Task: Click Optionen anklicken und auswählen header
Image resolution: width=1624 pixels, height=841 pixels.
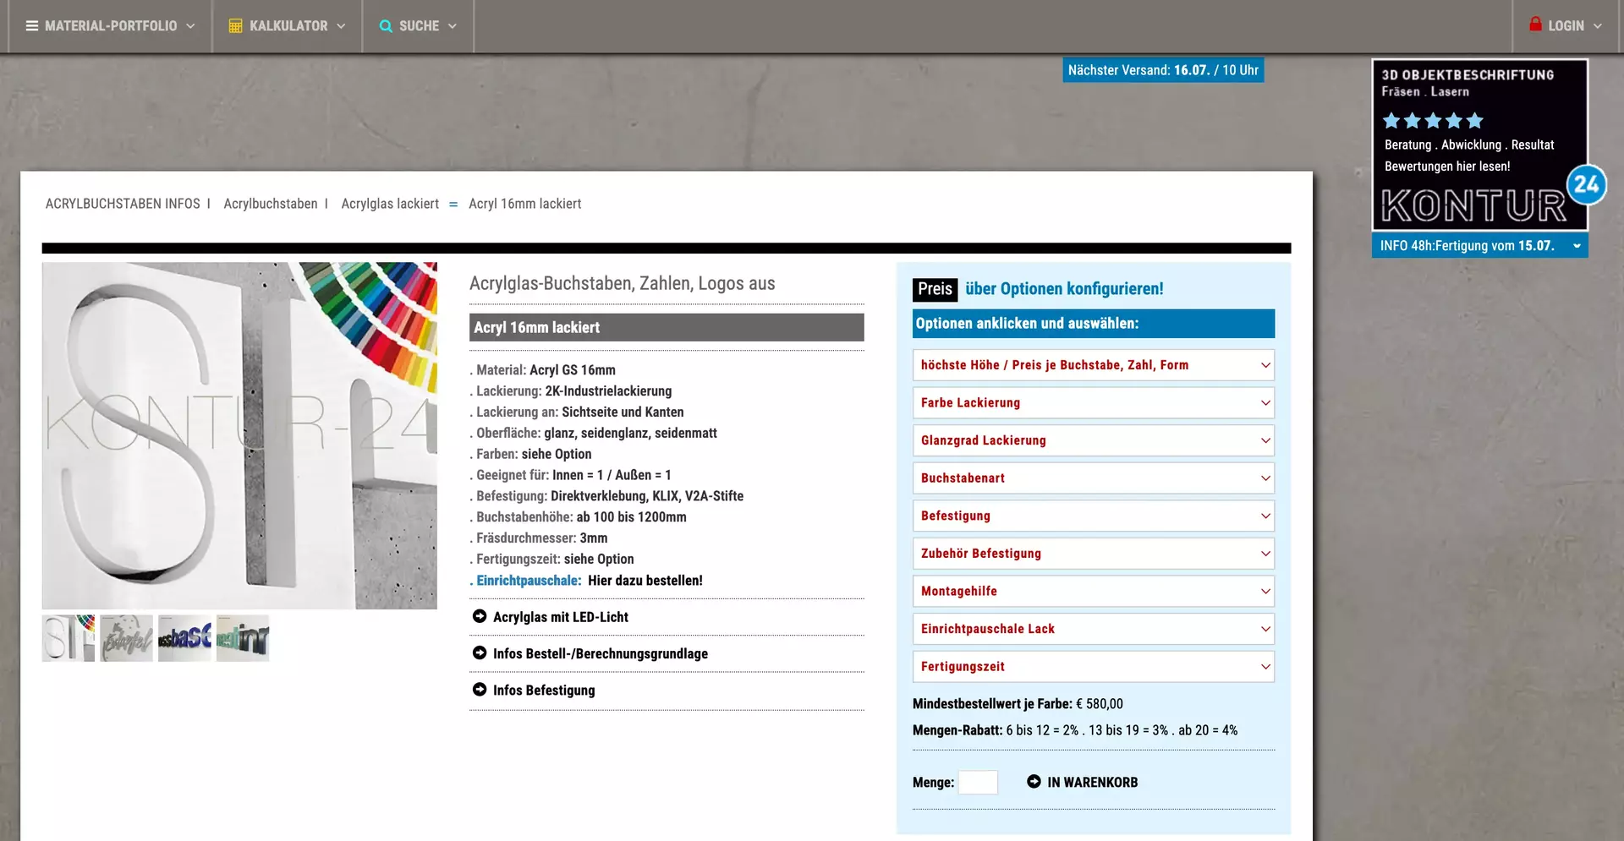Action: pyautogui.click(x=1094, y=324)
